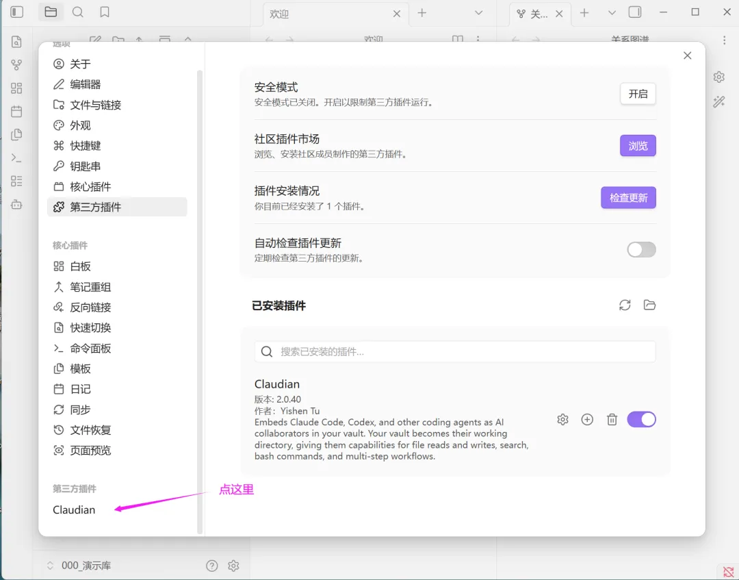Image resolution: width=739 pixels, height=580 pixels.
Task: Open 同步 plugin settings
Action: (x=118, y=409)
